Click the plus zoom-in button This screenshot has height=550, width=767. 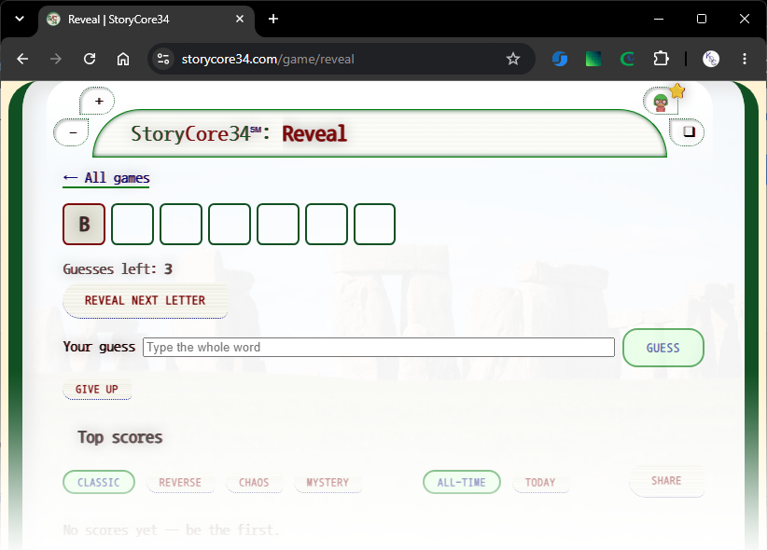coord(98,102)
